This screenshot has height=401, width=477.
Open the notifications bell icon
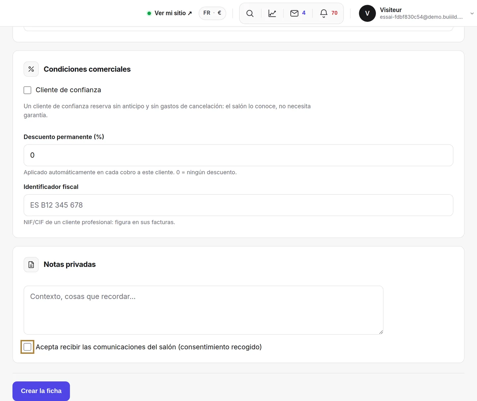coord(324,13)
